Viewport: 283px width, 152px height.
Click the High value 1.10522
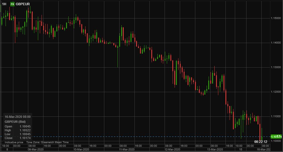(25, 130)
